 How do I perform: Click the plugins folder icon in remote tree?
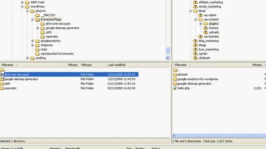pos(206,24)
